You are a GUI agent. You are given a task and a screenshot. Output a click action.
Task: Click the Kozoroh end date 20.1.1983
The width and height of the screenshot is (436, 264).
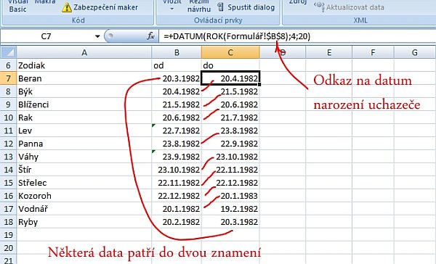tap(230, 196)
